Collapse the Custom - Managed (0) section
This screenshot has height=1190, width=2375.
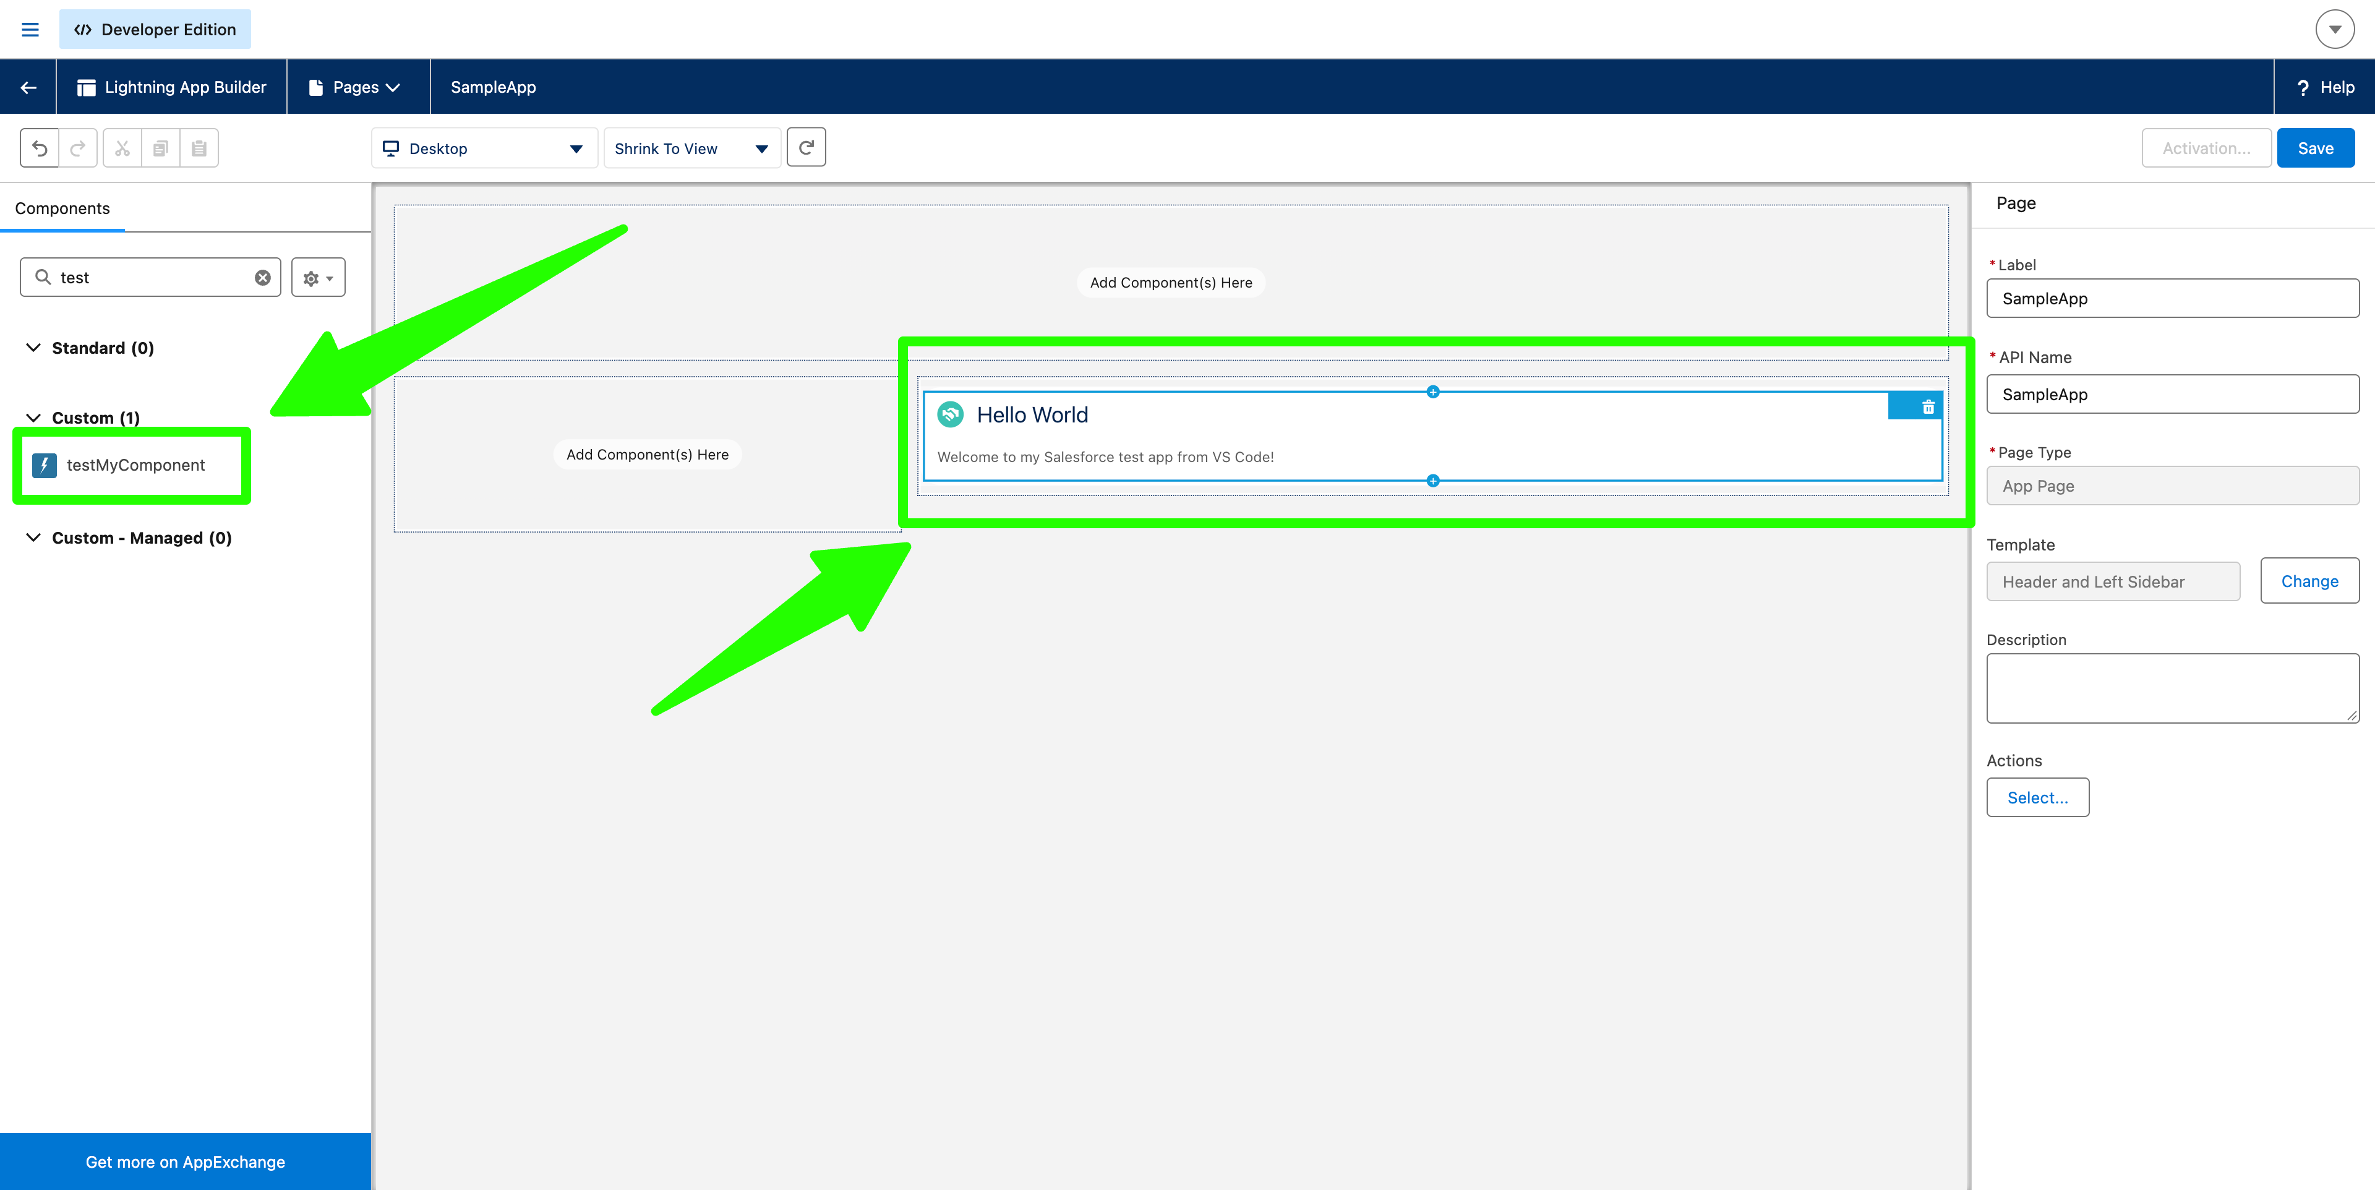33,537
